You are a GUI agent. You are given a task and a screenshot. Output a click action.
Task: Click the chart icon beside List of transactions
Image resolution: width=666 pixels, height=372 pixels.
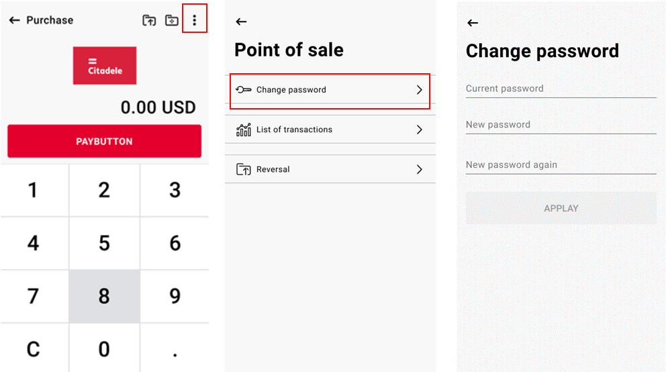tap(244, 130)
